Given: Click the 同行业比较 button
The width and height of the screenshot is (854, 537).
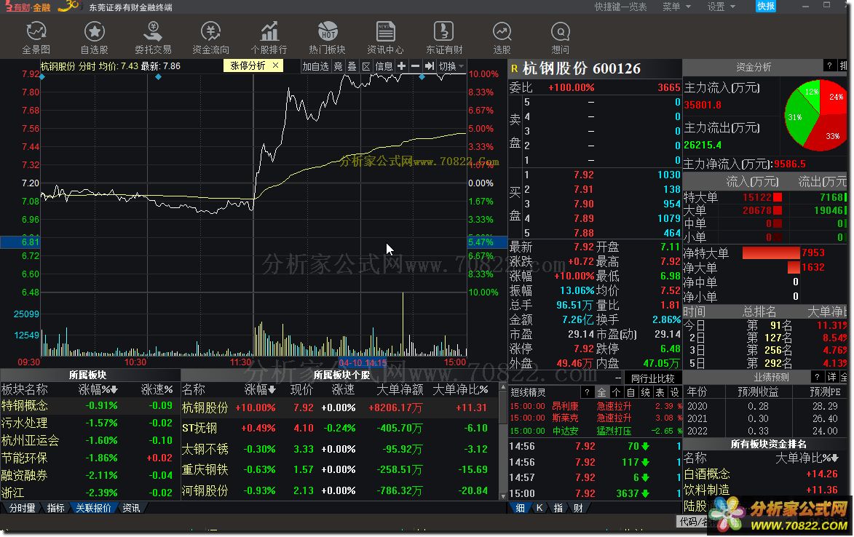Looking at the screenshot, I should (x=652, y=378).
